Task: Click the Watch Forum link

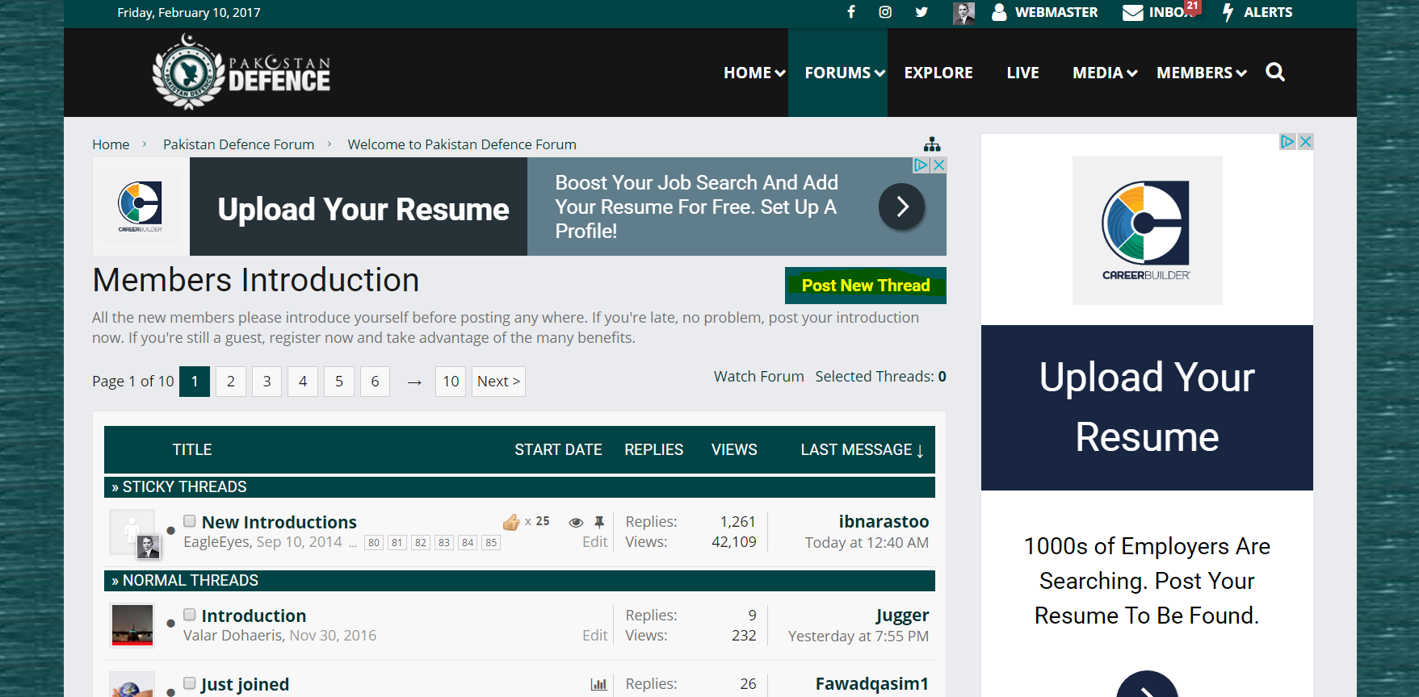Action: coord(759,377)
